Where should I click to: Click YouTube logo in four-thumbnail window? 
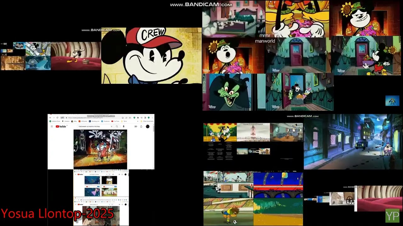[x=80, y=175]
